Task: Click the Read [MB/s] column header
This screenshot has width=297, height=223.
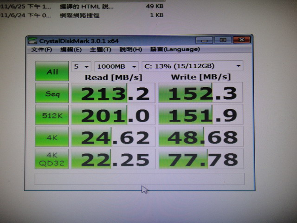Action: pos(113,78)
